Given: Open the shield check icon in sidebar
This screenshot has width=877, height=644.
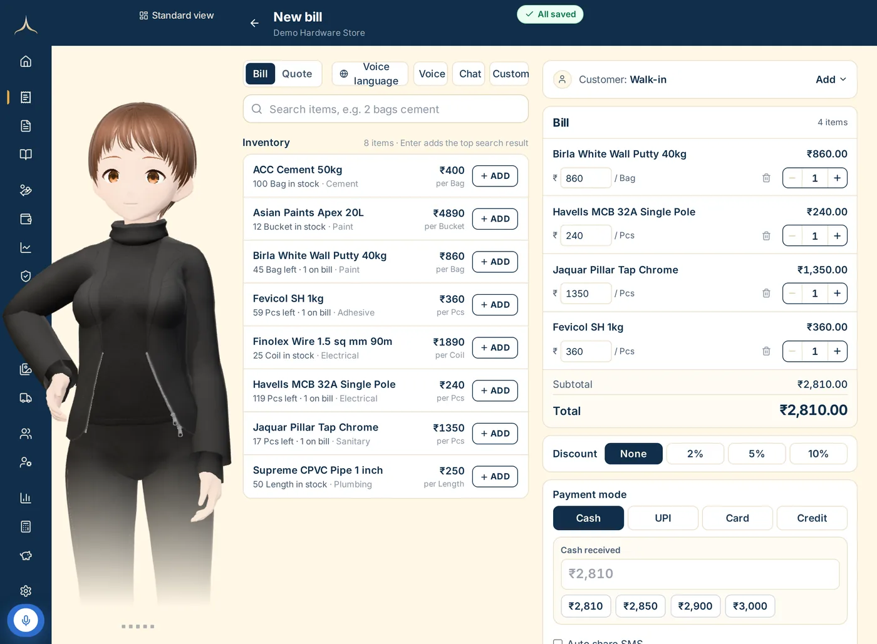Looking at the screenshot, I should tap(26, 277).
